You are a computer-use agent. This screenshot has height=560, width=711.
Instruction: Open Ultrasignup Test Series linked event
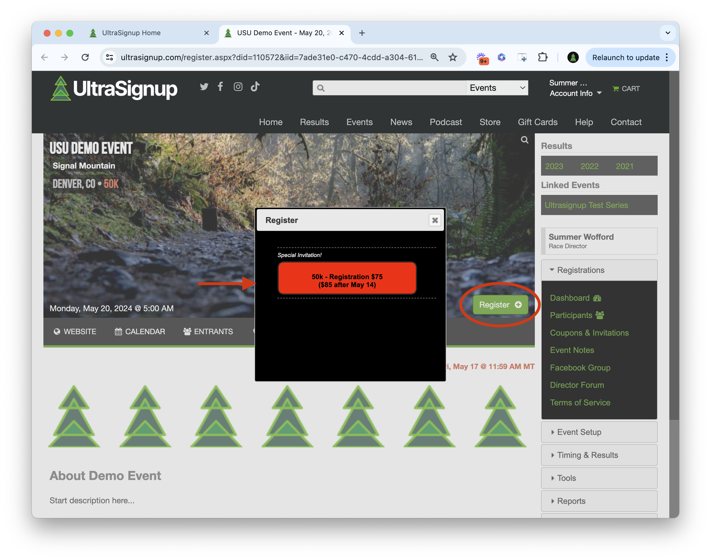click(x=586, y=205)
